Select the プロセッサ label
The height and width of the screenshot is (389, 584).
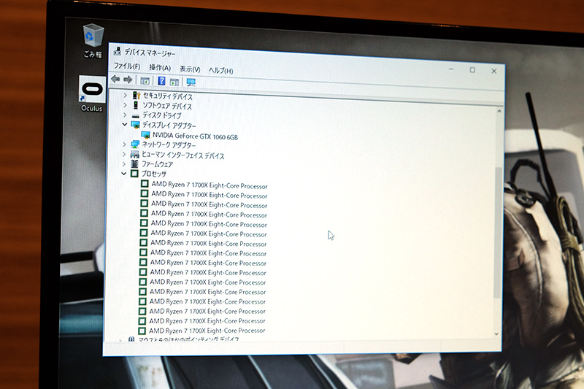pos(153,174)
